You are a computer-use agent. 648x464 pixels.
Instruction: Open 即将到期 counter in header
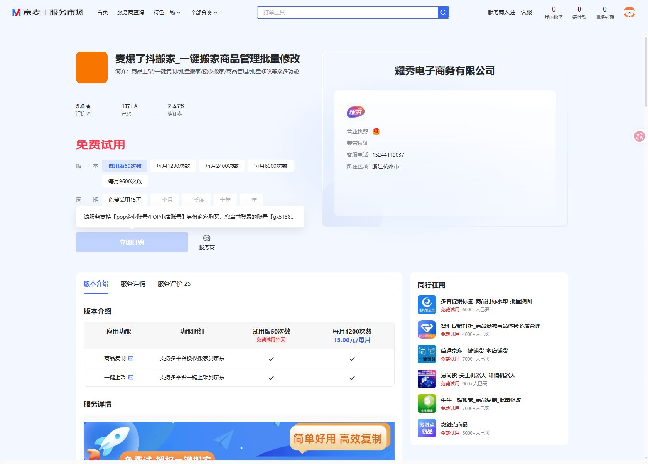(x=604, y=13)
